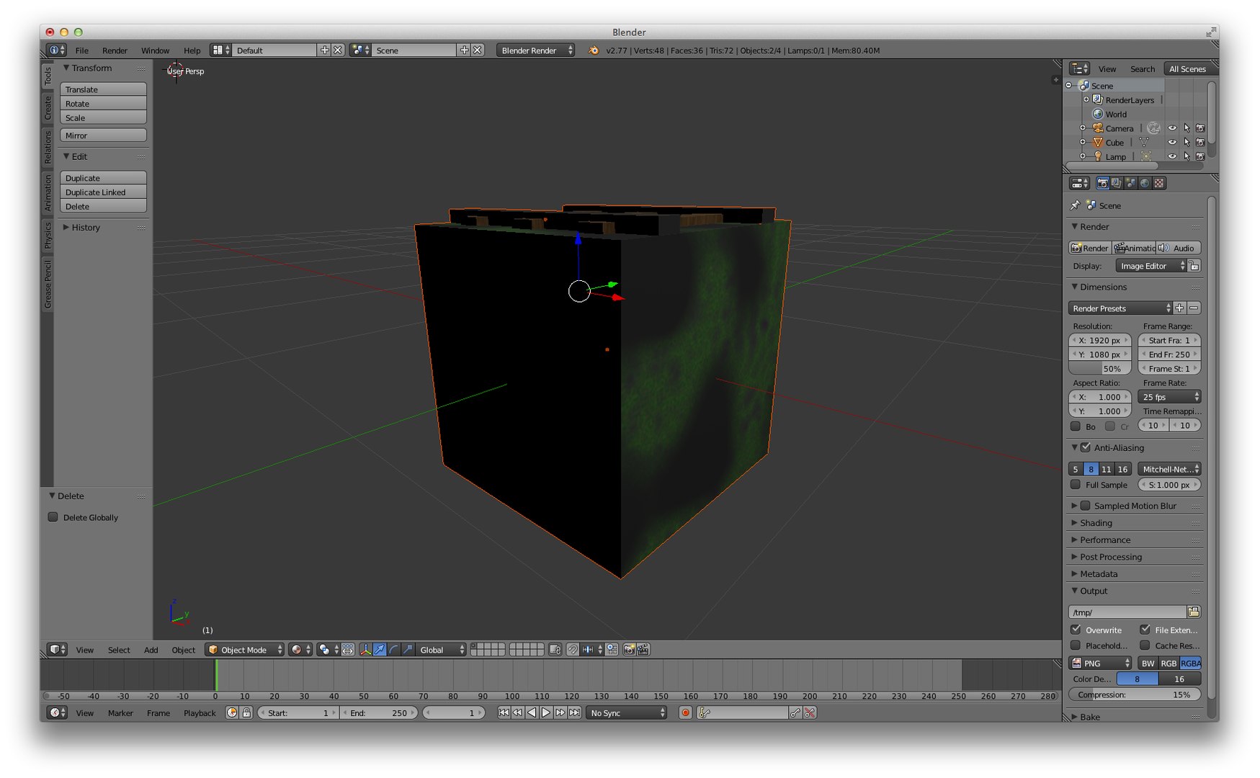1260x778 pixels.
Task: Toggle the Overwrite checkbox
Action: (1076, 629)
